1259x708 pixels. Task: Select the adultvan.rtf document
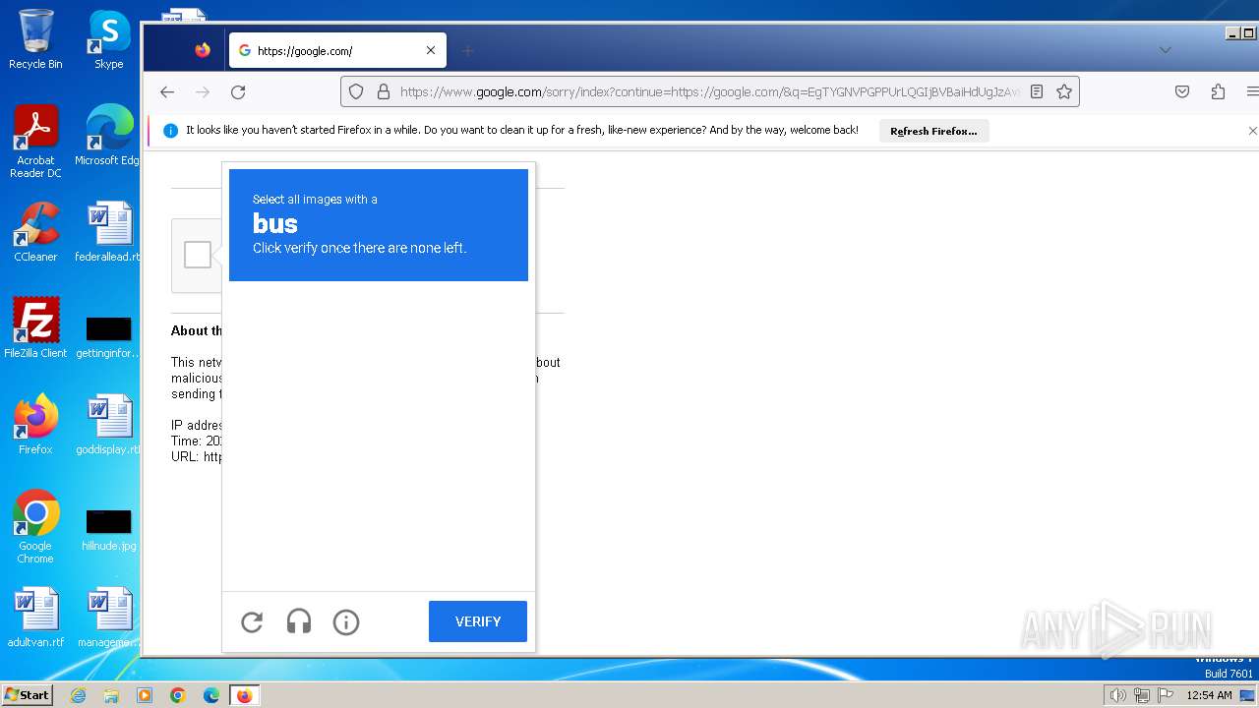coord(35,618)
